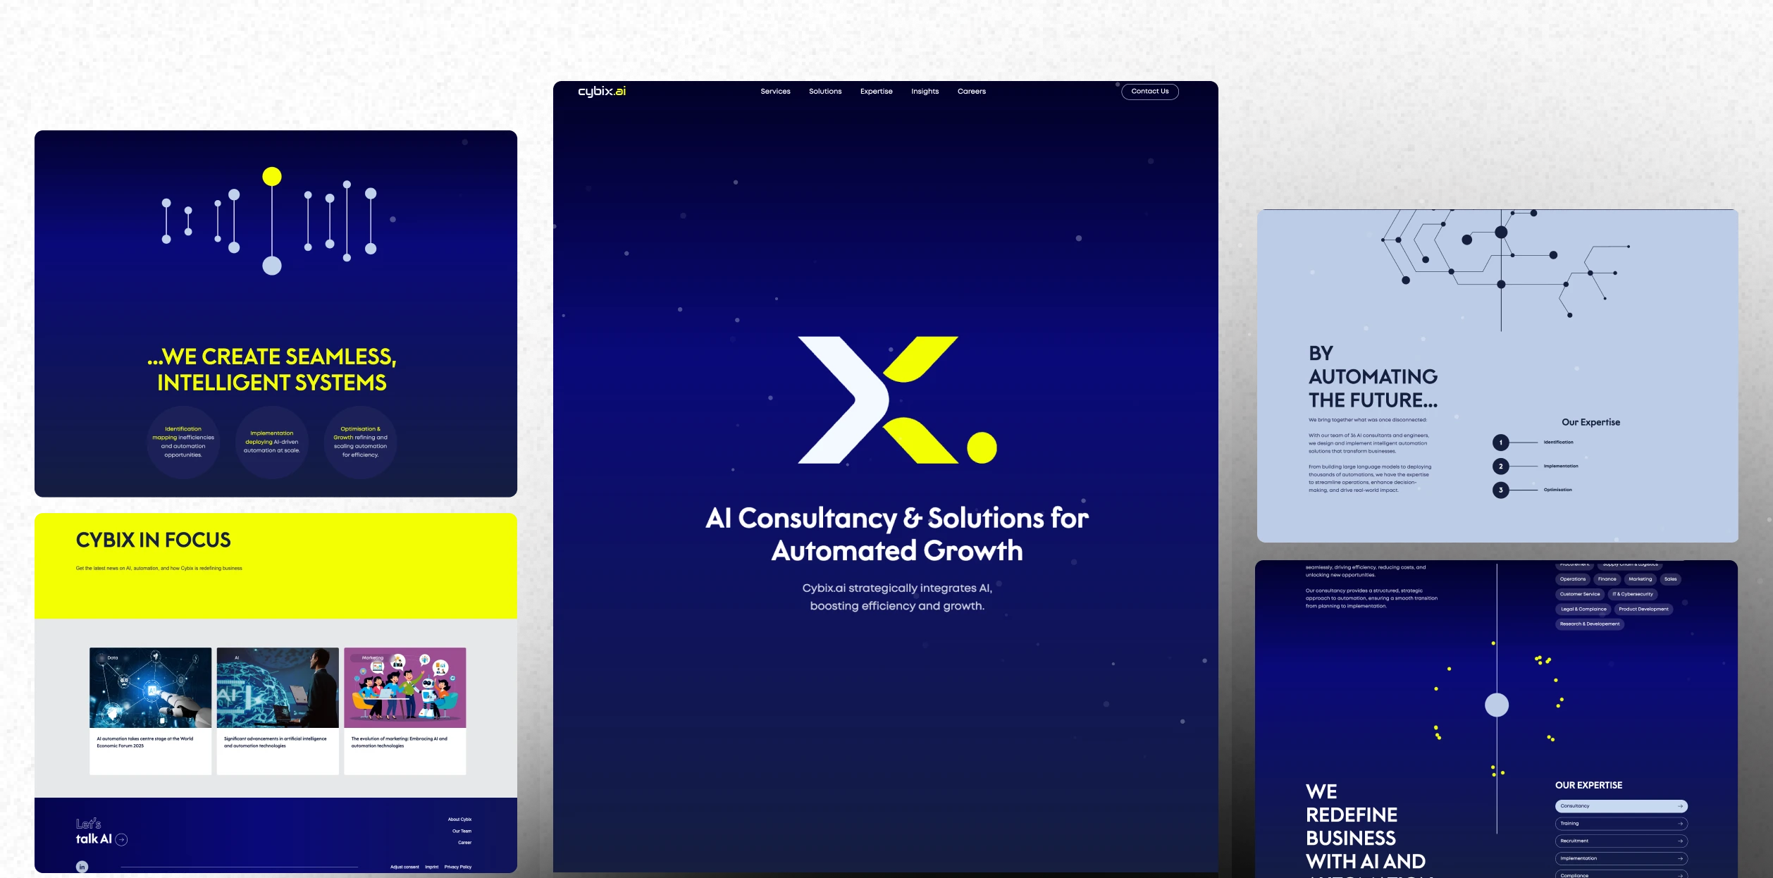Click the circled arrow beside talk AI

(121, 839)
